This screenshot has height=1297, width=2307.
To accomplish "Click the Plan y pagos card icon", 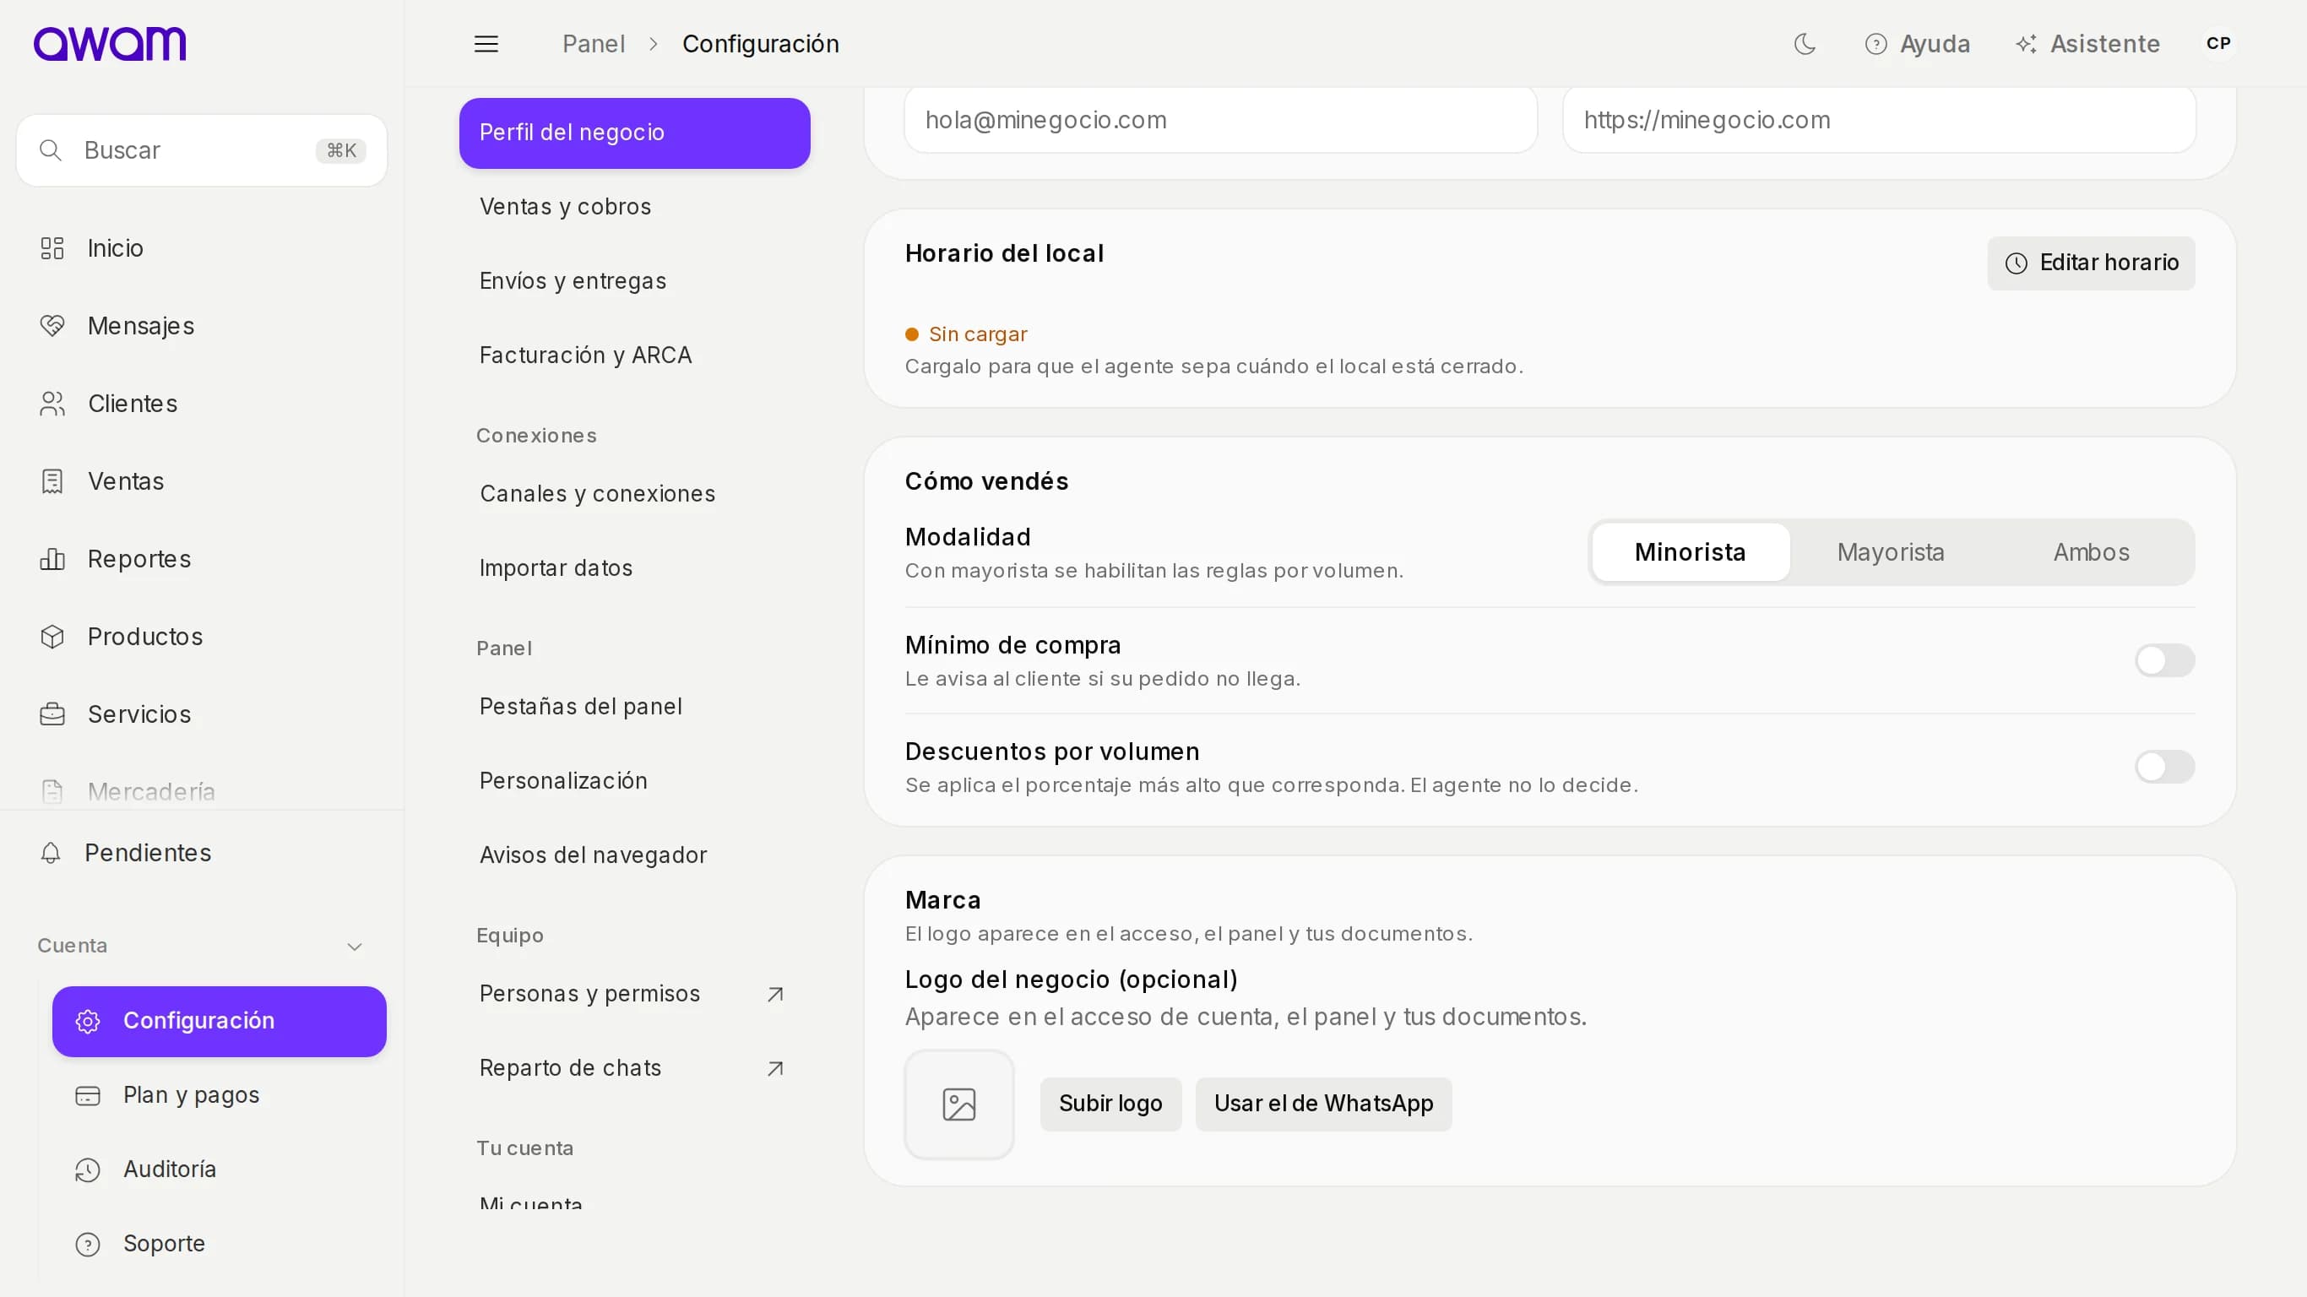I will pos(88,1095).
